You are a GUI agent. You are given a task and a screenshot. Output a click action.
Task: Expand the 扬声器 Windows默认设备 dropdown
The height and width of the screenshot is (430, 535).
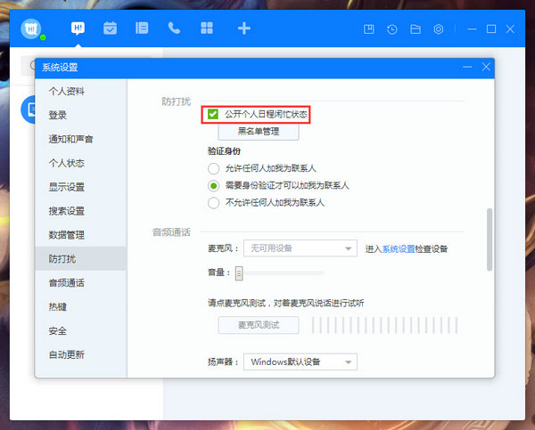[x=301, y=361]
